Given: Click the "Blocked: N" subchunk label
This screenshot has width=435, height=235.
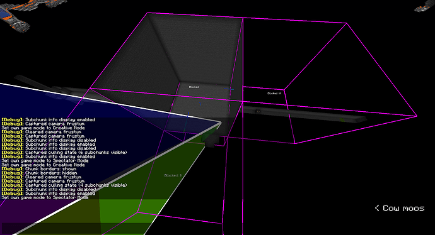Looking at the screenshot, I should 173,175.
